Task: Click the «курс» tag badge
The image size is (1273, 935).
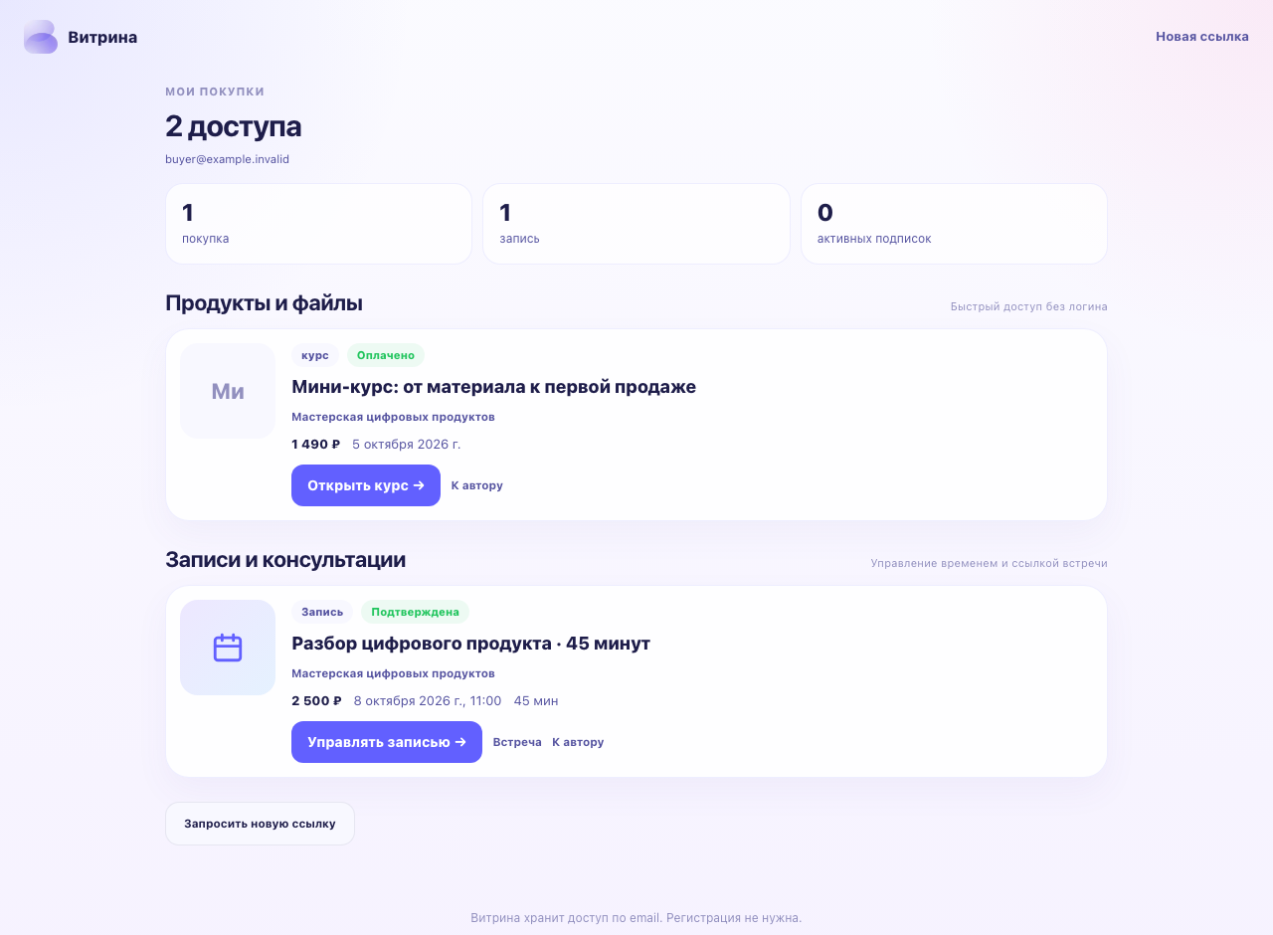Action: pos(315,355)
